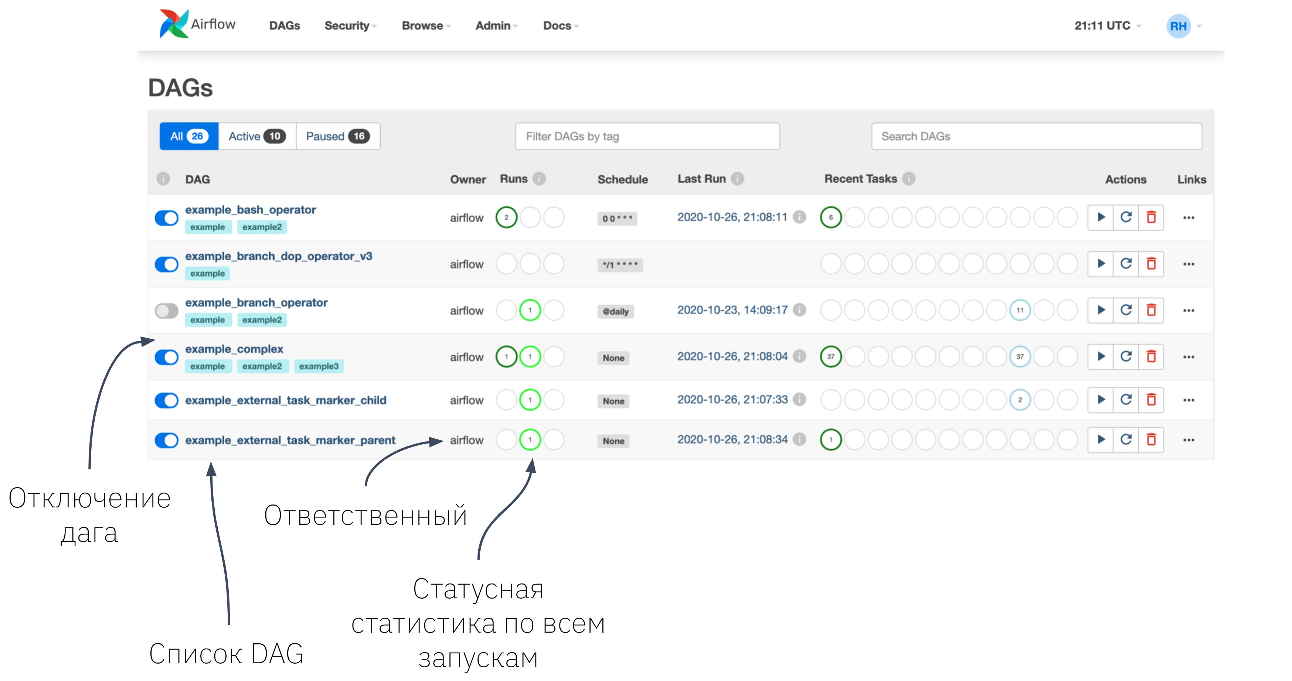Open the example_bash_operator DAG link

point(250,209)
